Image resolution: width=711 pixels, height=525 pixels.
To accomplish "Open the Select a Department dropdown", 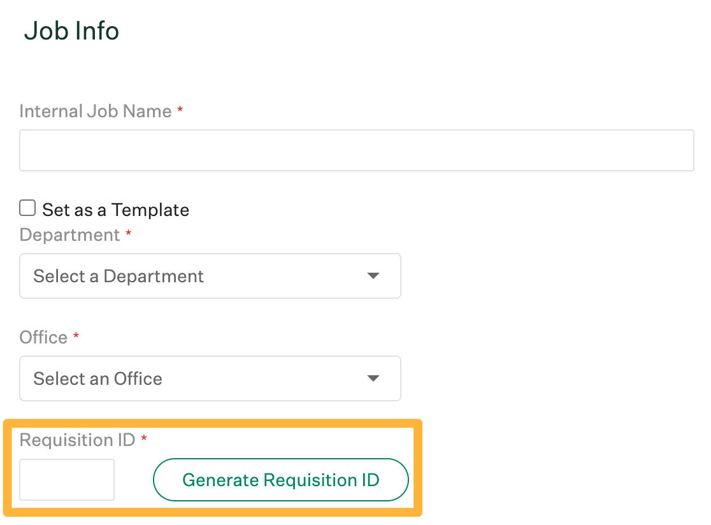I will pos(210,276).
